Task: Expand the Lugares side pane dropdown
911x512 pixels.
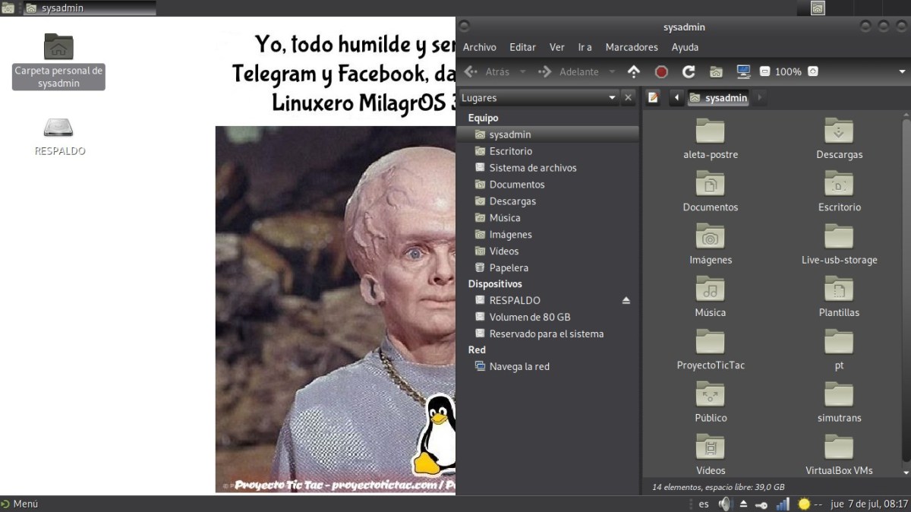Action: 613,97
